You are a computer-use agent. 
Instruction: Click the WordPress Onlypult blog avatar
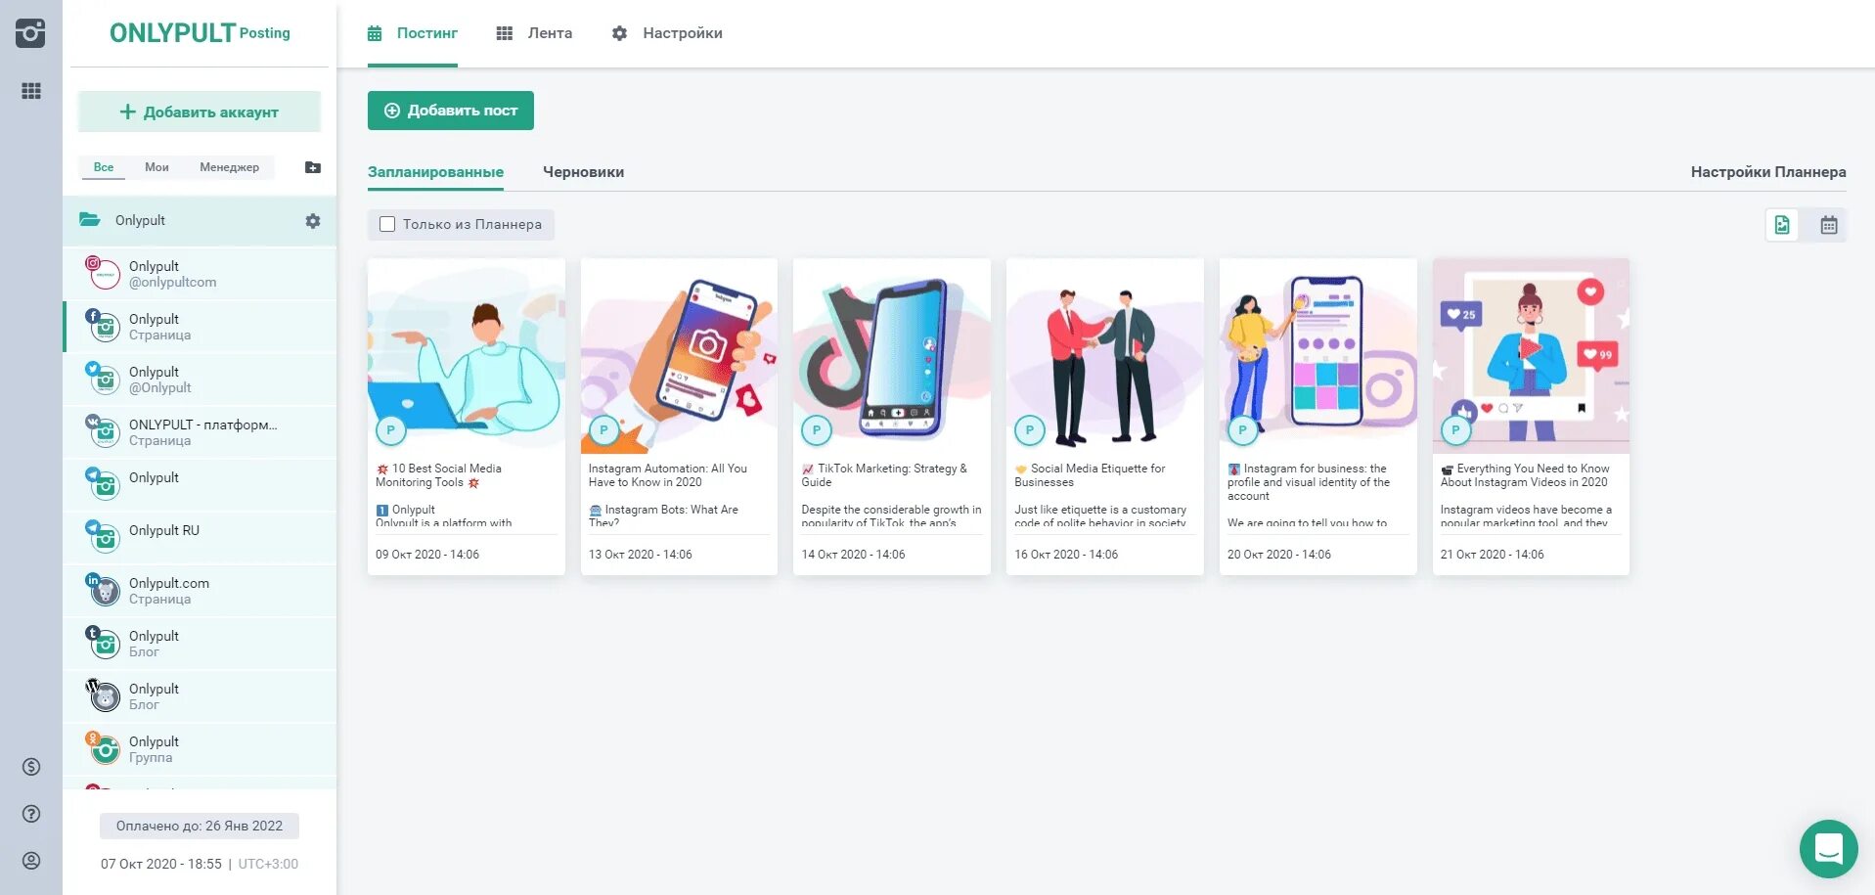tap(104, 696)
